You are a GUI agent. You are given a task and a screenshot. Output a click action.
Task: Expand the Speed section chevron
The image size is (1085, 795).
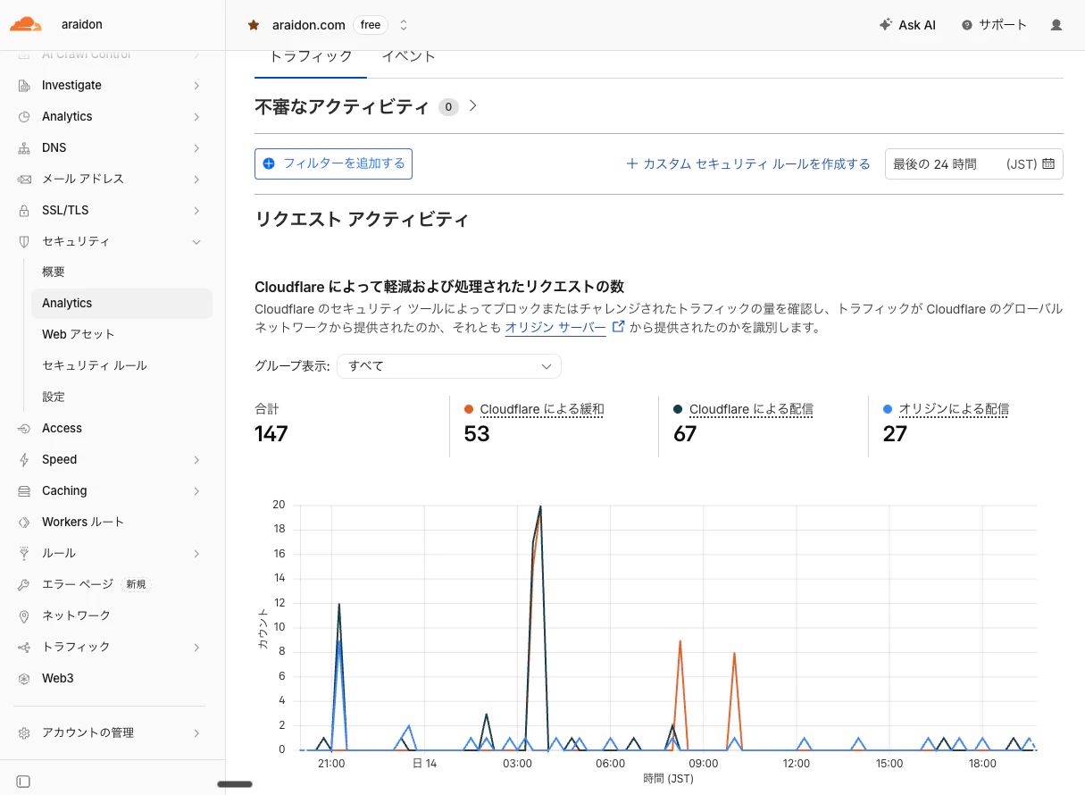coord(196,460)
